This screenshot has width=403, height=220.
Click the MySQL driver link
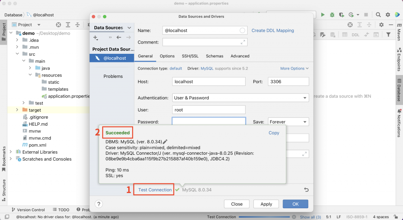[207, 68]
